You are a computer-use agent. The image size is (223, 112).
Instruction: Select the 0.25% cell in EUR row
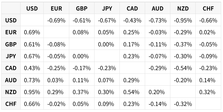click(x=132, y=32)
